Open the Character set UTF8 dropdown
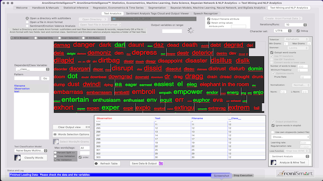Screen dimensions: 323x181 283,31
